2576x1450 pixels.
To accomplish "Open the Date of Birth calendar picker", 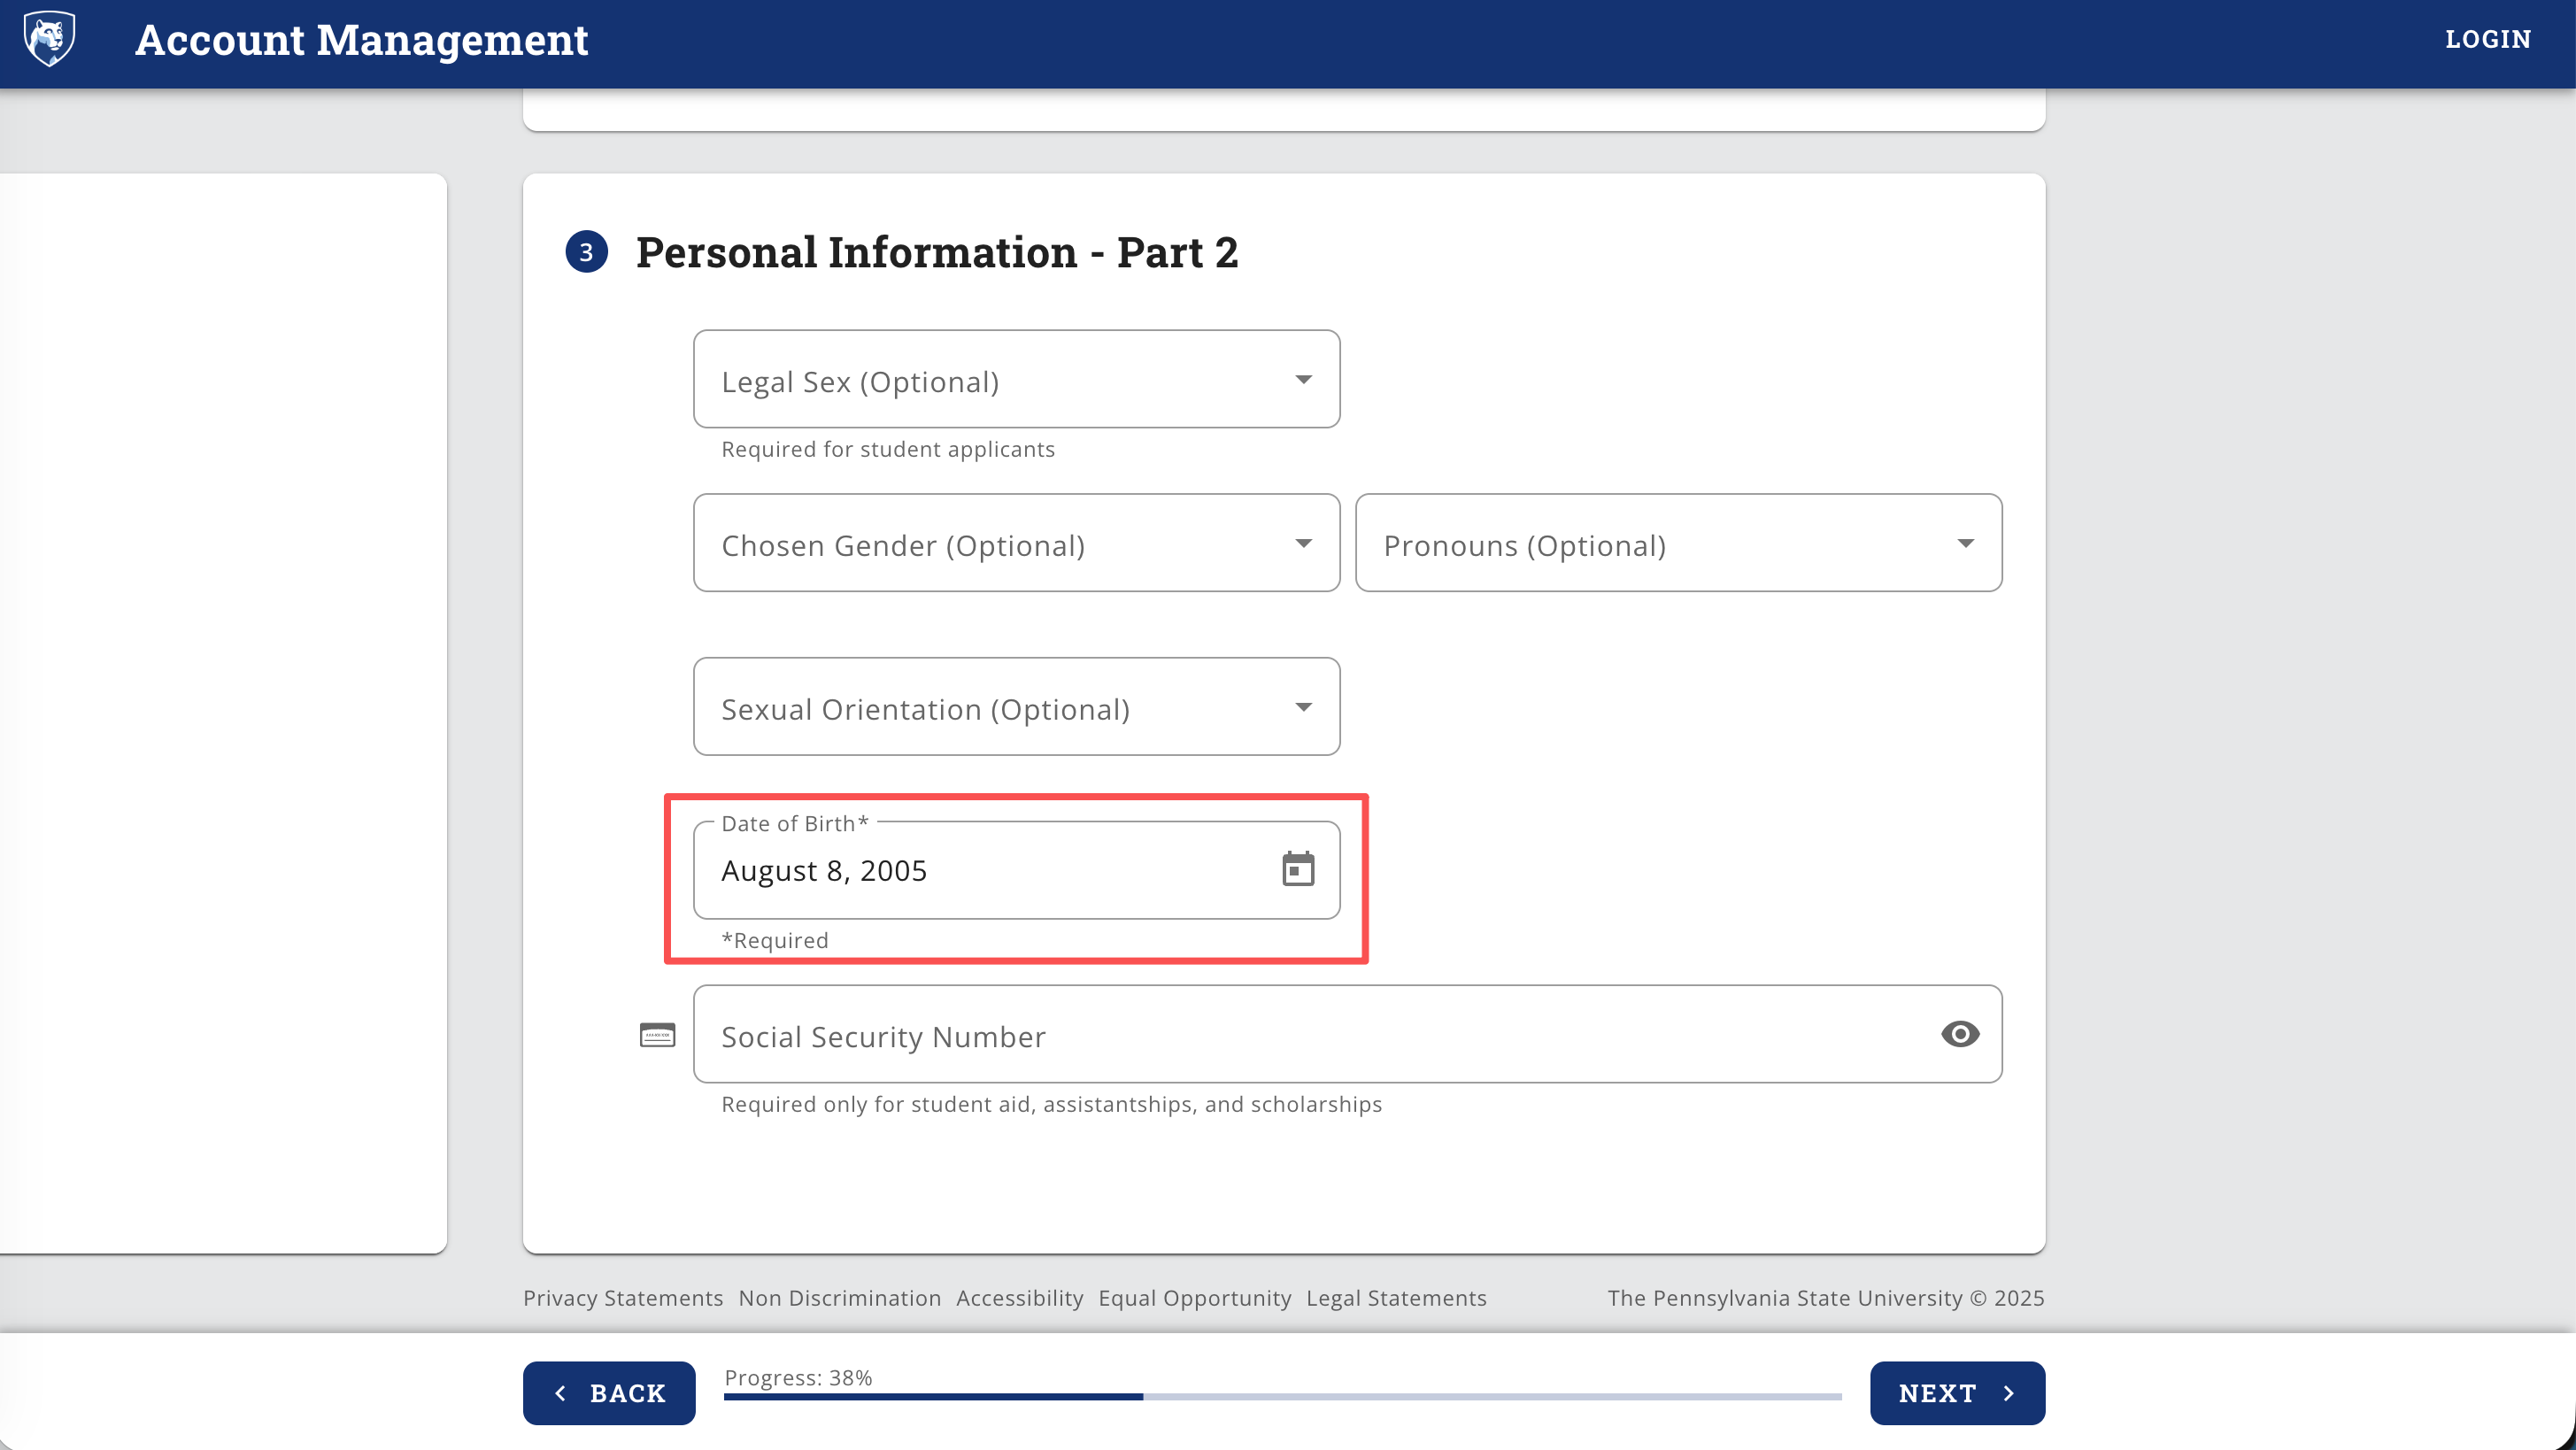I will tap(1297, 869).
